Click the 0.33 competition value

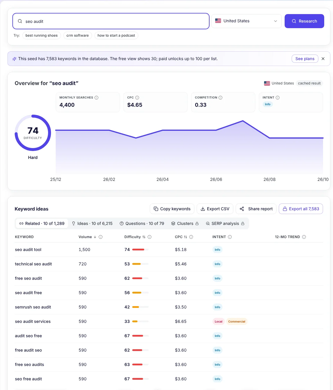coord(201,105)
